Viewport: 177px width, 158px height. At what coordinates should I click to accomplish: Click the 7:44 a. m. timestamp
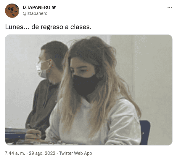pyautogui.click(x=15, y=153)
